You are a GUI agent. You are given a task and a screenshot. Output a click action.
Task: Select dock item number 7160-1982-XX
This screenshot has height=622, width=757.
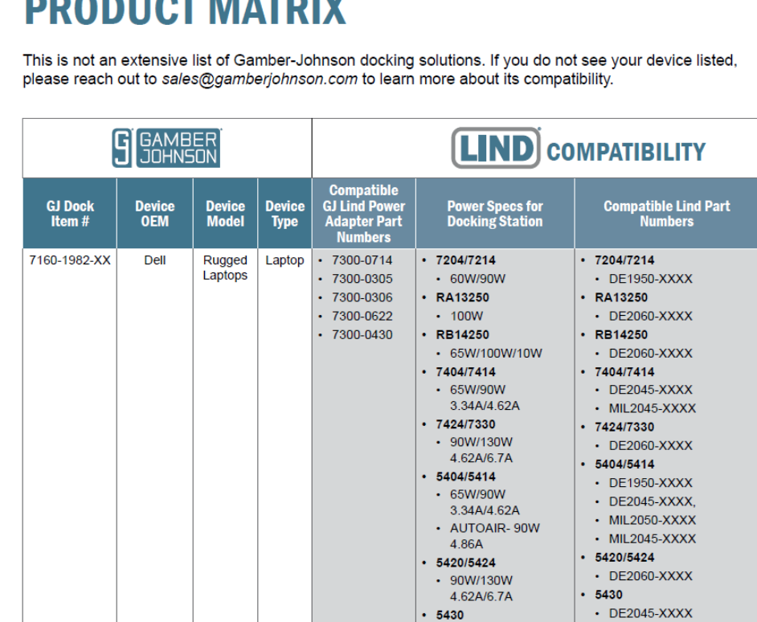point(70,260)
